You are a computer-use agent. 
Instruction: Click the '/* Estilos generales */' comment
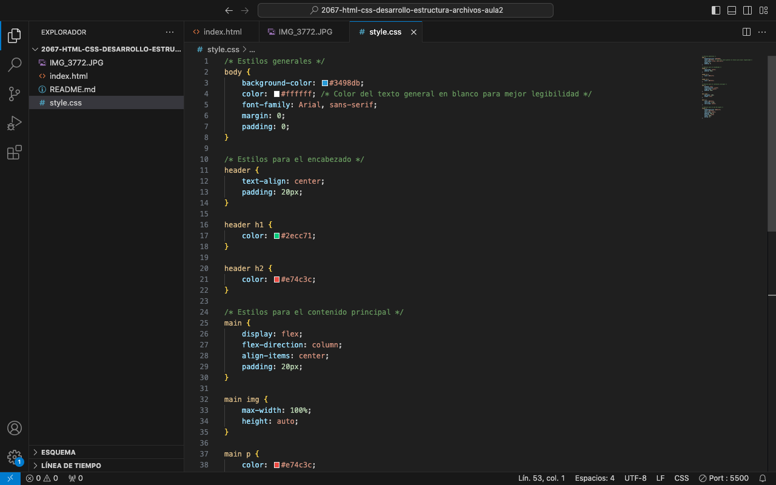[x=275, y=61]
